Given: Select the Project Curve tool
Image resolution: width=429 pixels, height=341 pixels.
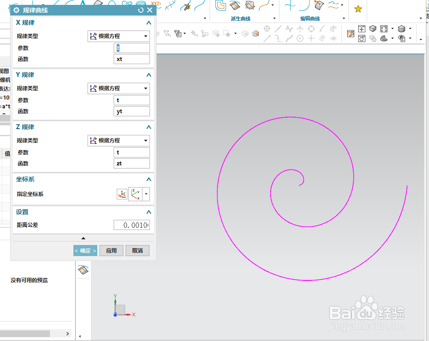Looking at the screenshot, I should [235, 5].
